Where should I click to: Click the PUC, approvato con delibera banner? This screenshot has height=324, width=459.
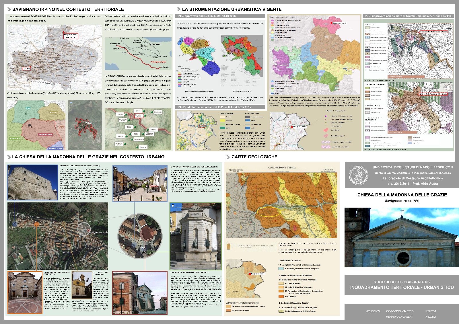tap(409, 16)
